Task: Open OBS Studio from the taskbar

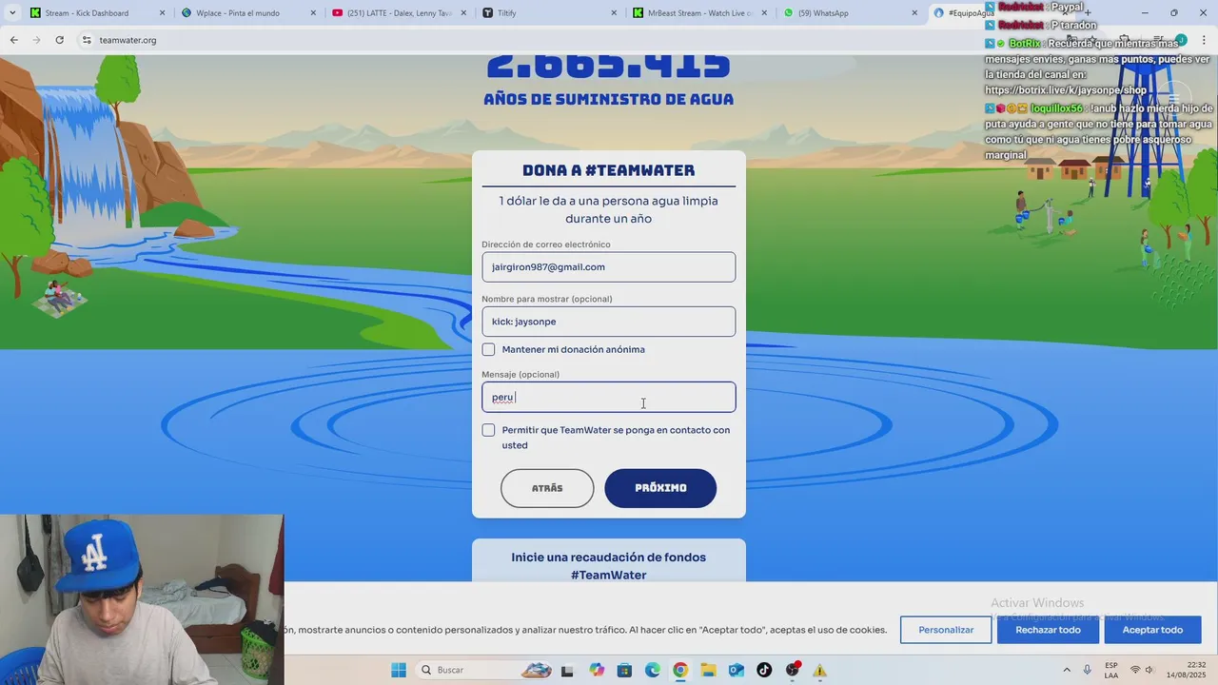Action: pyautogui.click(x=793, y=670)
